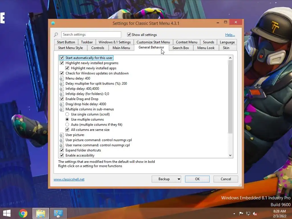Click the Cancel button
292x219 pixels.
[x=226, y=179]
